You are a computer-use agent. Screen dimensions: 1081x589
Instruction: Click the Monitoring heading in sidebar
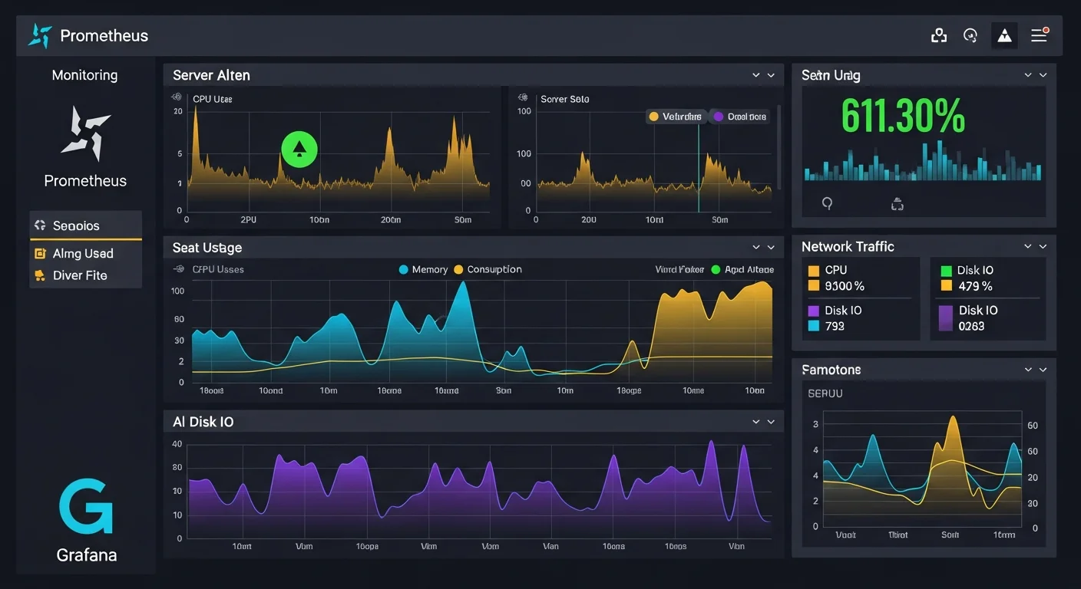[84, 74]
